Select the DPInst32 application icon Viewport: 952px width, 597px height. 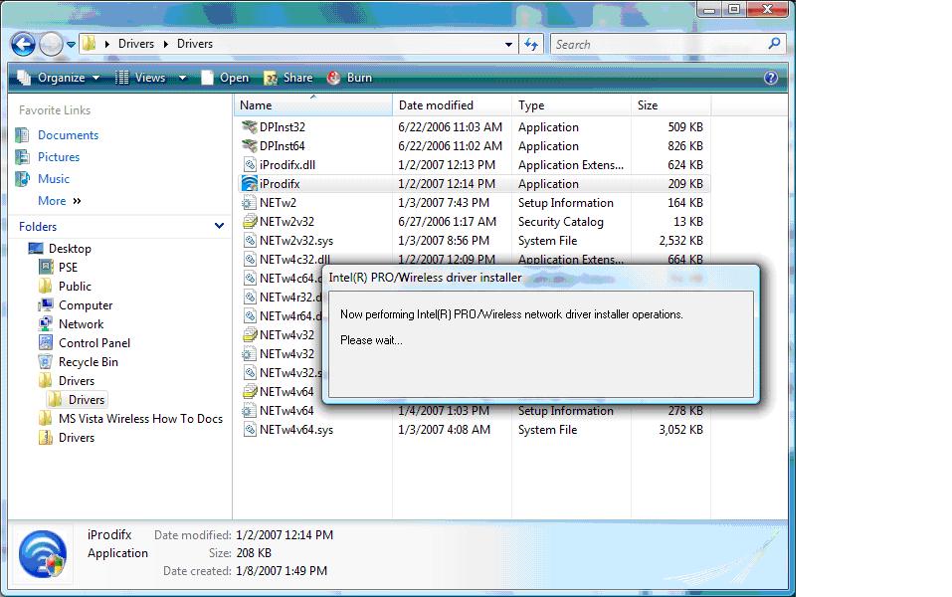pyautogui.click(x=250, y=127)
